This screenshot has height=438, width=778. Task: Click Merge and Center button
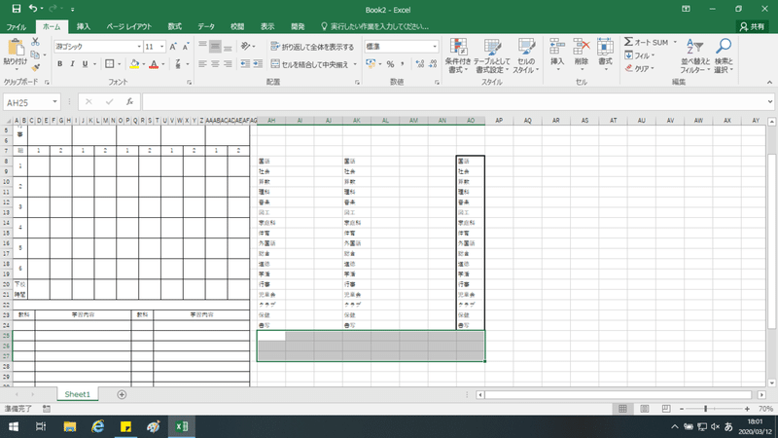coord(310,64)
